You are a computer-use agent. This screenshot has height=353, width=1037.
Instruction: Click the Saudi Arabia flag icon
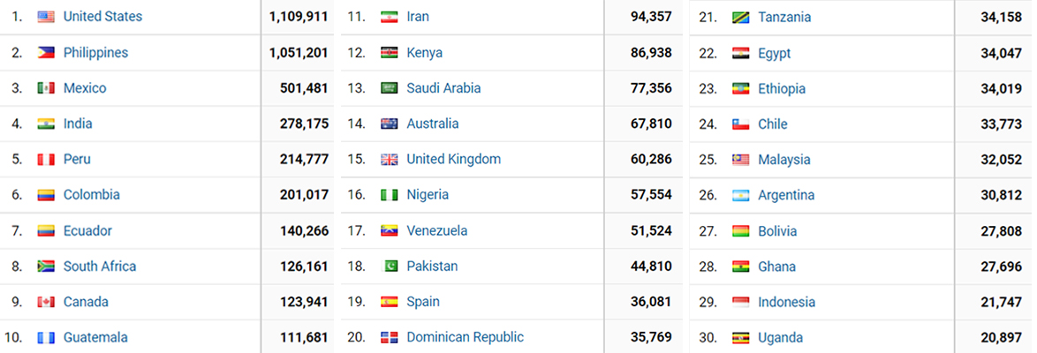click(390, 88)
